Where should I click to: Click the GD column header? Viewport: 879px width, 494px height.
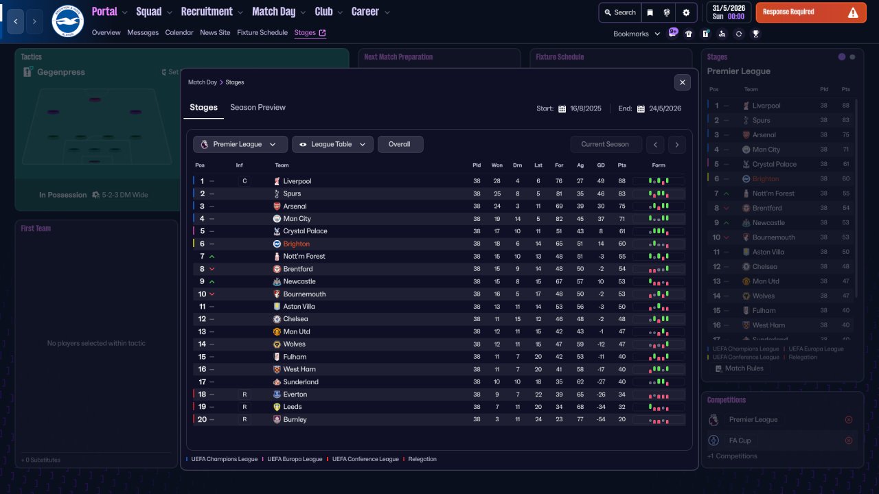click(x=601, y=165)
